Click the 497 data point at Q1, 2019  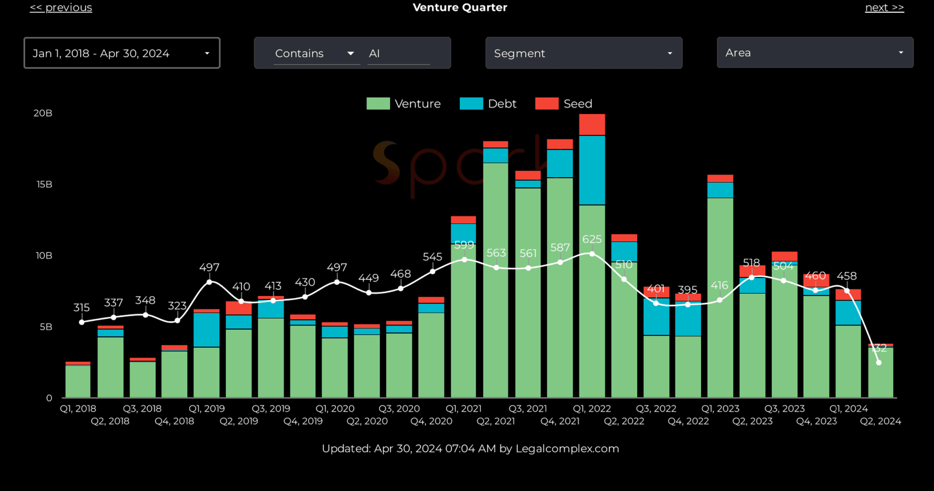coord(209,282)
